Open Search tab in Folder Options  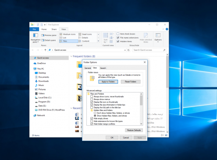point(103,68)
